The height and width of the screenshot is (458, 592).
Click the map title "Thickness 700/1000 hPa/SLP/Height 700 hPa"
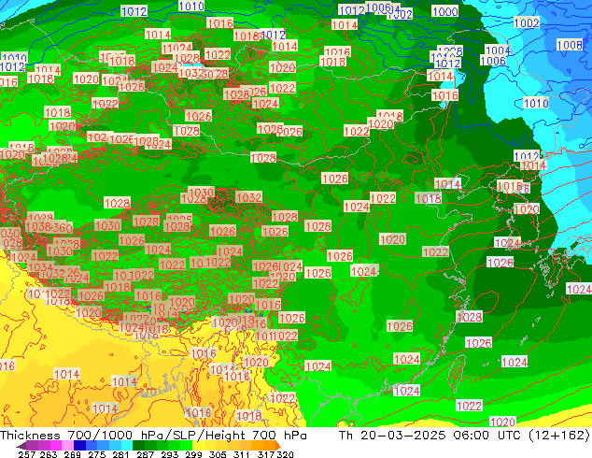[x=153, y=435]
